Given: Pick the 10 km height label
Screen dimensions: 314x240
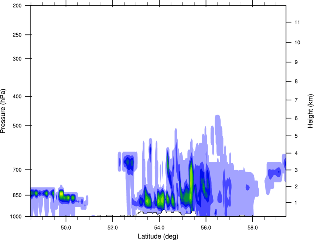Looking at the screenshot, I should click(297, 42).
